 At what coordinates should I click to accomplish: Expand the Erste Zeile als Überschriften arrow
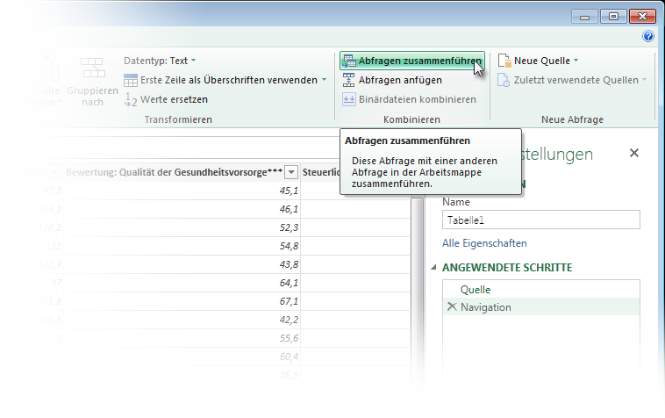point(324,80)
